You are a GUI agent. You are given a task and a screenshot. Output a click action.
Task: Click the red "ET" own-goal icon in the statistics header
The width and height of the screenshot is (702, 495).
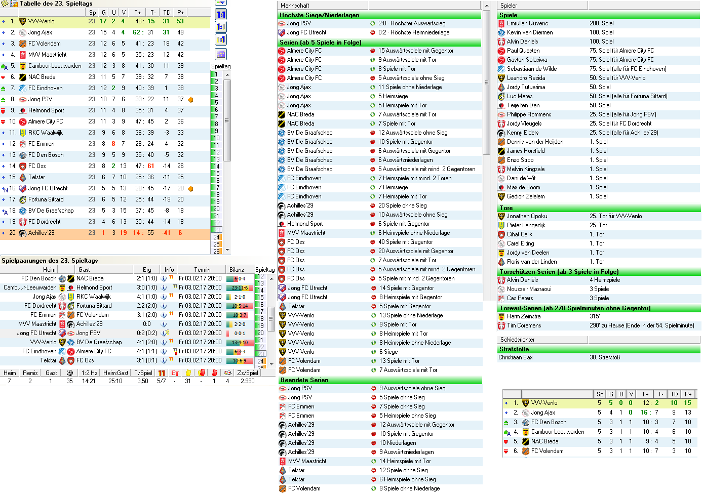tap(175, 373)
